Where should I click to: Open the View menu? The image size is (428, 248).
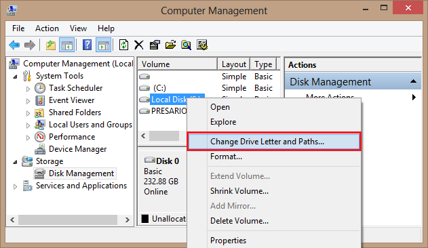tap(78, 28)
